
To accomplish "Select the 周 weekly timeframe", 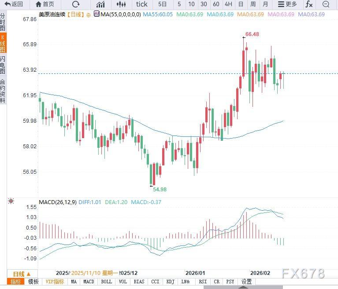I will point(253,4).
